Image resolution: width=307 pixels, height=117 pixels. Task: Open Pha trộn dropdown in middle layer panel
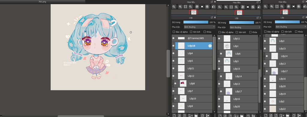pos(245,27)
